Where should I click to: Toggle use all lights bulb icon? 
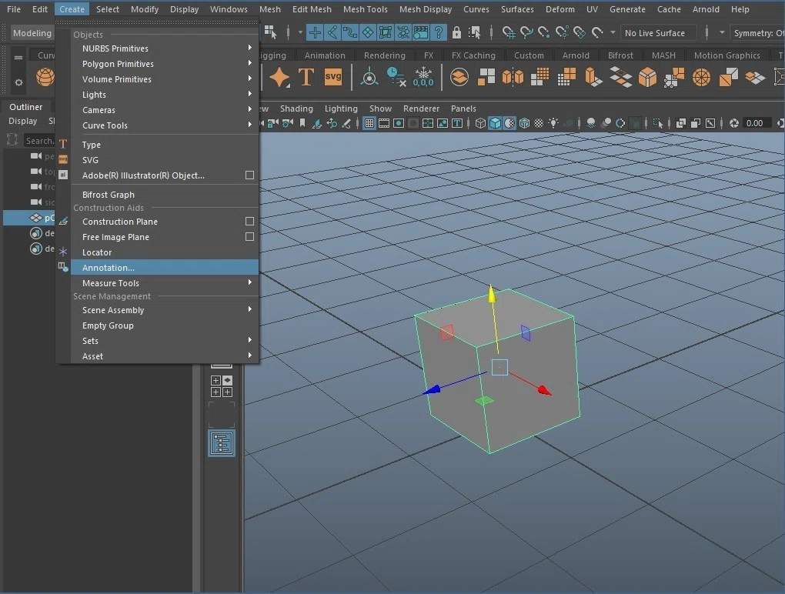(553, 123)
